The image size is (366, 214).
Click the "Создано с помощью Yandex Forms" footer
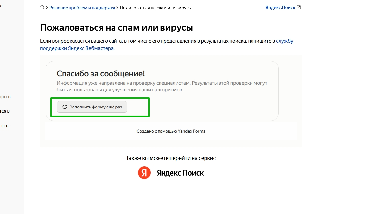pyautogui.click(x=171, y=131)
